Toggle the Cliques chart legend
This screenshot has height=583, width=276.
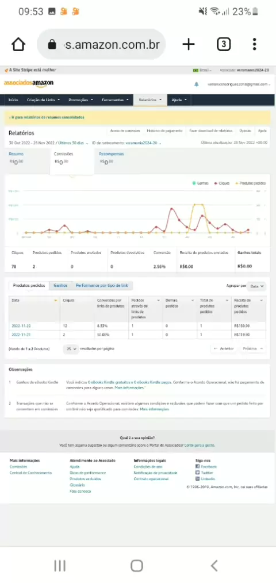click(222, 183)
